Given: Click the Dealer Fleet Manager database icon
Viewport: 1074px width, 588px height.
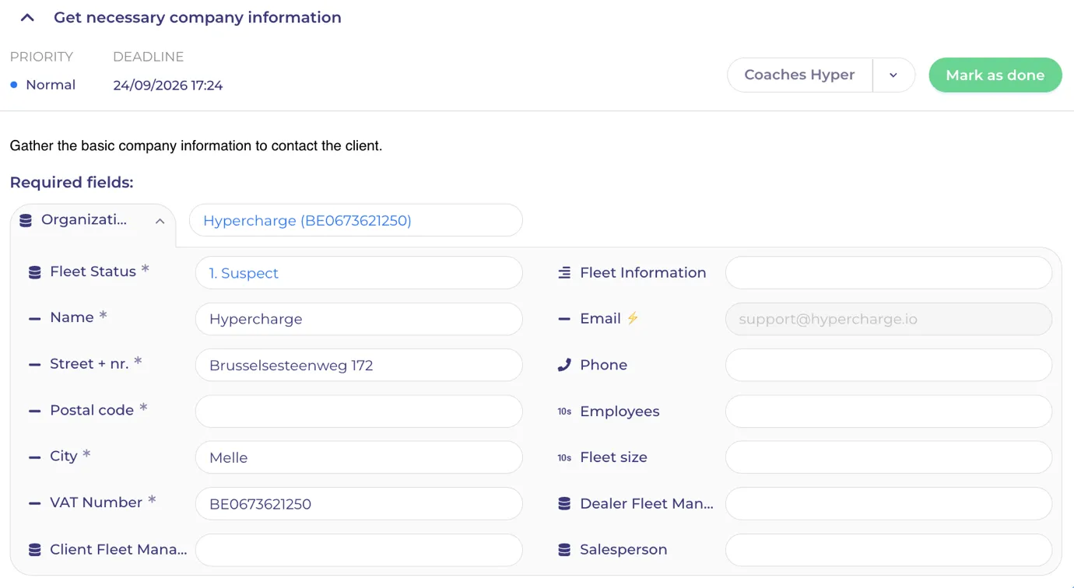Looking at the screenshot, I should pos(564,504).
